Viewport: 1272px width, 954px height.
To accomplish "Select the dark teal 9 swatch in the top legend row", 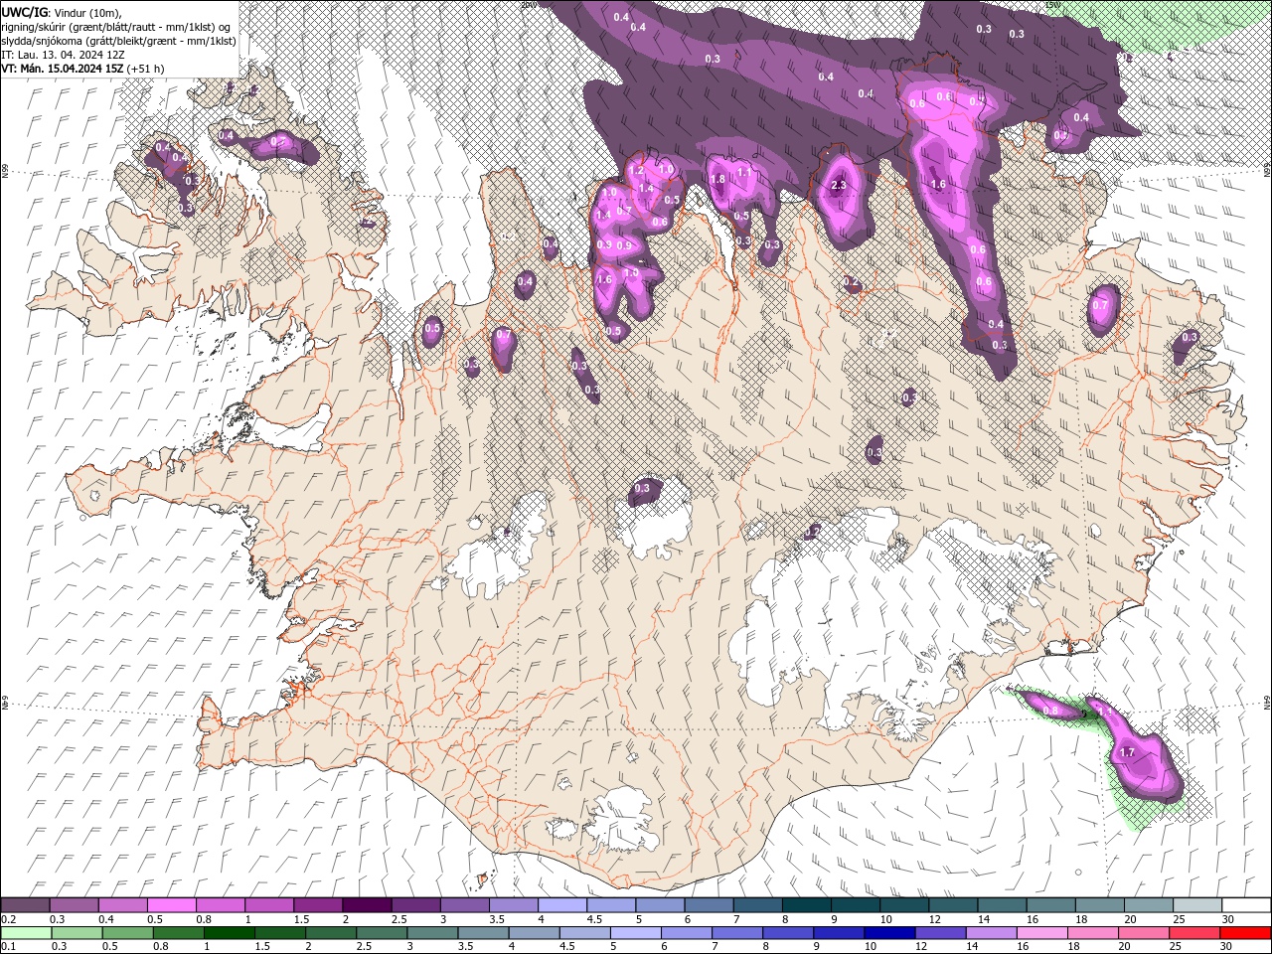I will pos(856,906).
